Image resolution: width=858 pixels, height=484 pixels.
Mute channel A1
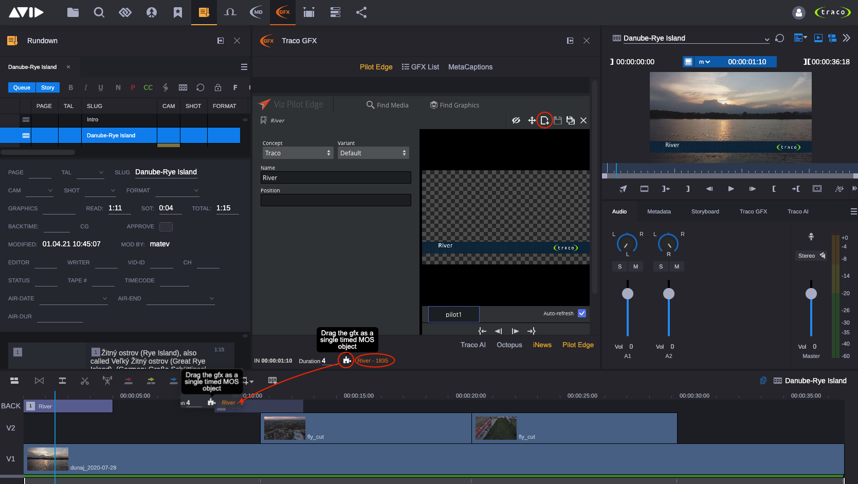click(x=635, y=266)
